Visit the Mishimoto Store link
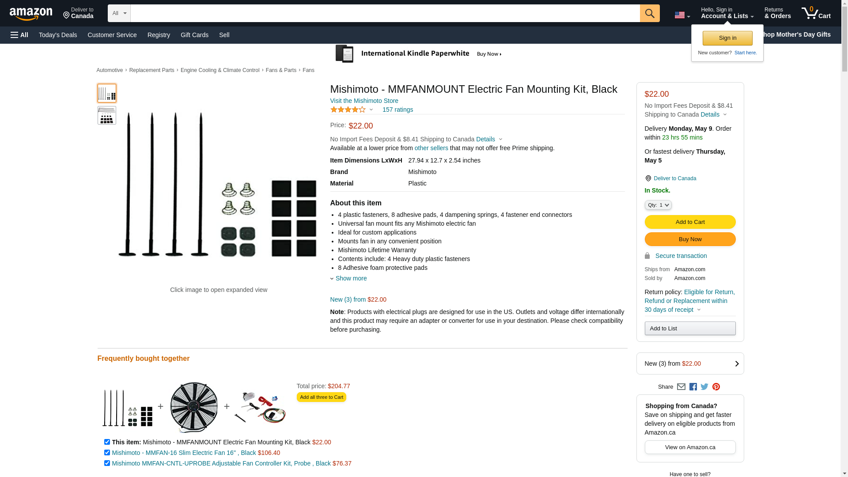Viewport: 848px width, 477px height. click(364, 101)
